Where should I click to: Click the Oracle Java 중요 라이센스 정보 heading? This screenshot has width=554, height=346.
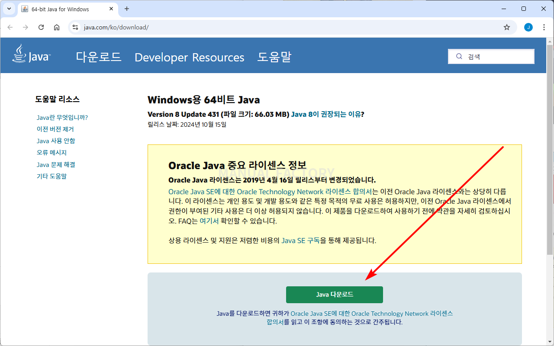237,165
